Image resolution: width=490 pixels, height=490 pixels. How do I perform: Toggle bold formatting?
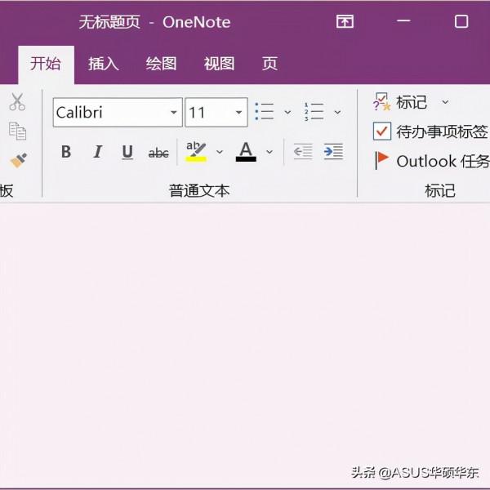click(66, 152)
